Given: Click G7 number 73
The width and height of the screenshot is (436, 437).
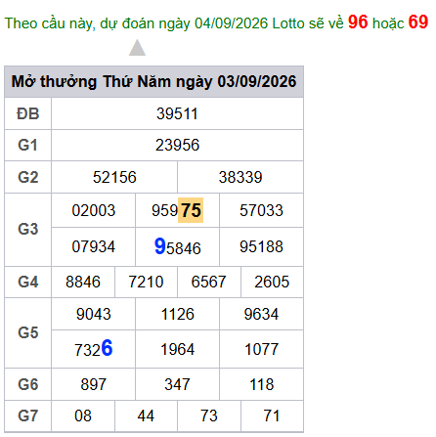Looking at the screenshot, I should click(208, 416).
